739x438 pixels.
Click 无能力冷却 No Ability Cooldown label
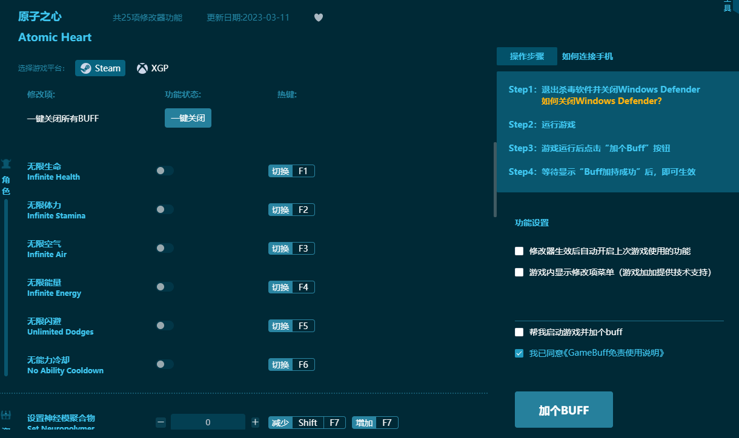pyautogui.click(x=65, y=365)
